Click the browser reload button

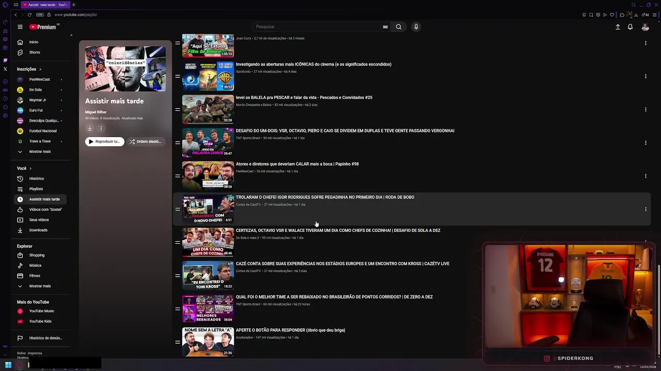[29, 14]
